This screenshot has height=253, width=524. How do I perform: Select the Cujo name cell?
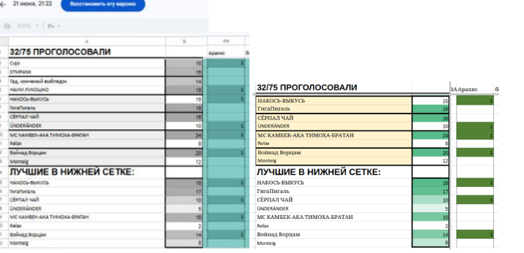coord(87,63)
